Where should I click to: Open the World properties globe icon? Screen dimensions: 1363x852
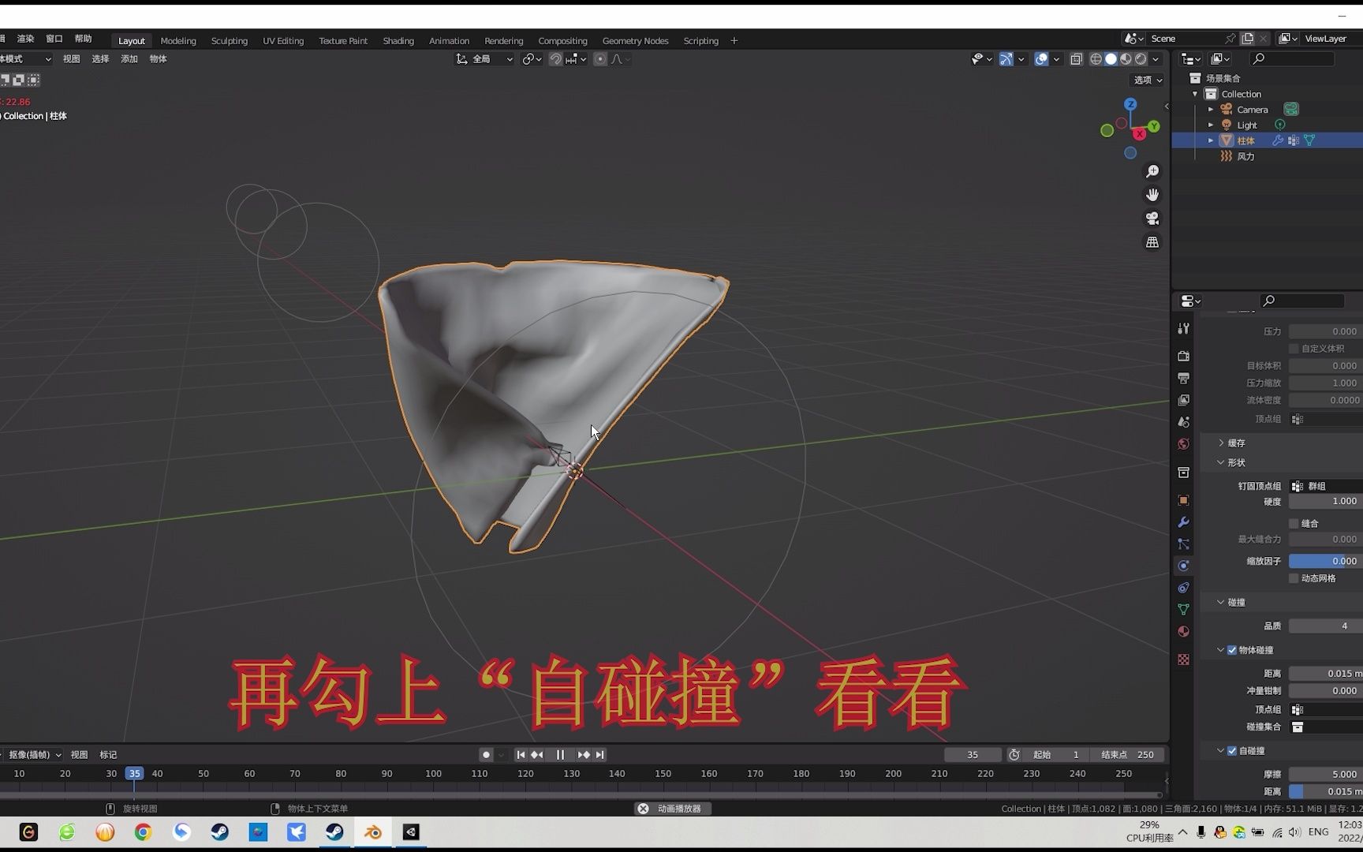click(1183, 444)
